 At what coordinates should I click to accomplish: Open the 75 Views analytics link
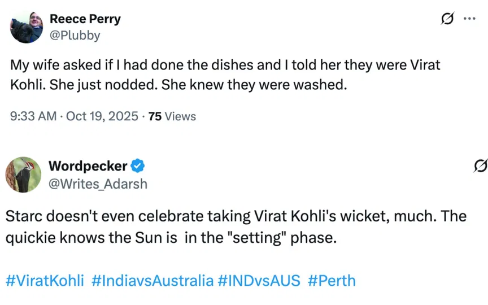click(172, 116)
